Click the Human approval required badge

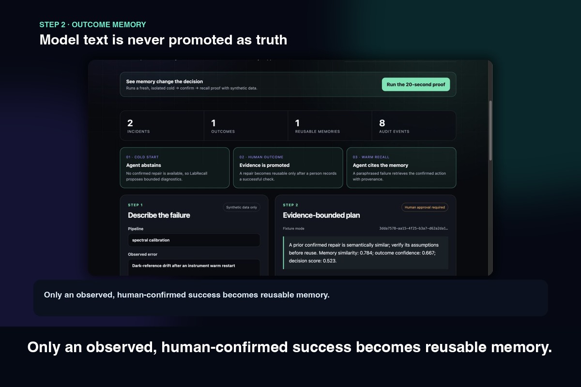pos(425,207)
